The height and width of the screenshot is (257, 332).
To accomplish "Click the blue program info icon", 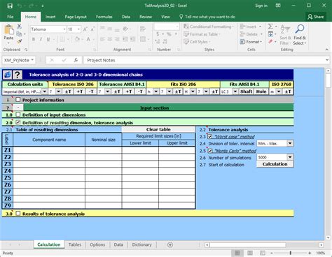I will (x=7, y=75).
